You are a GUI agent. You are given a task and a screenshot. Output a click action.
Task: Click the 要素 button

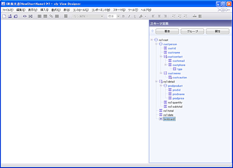pyautogui.click(x=167, y=31)
